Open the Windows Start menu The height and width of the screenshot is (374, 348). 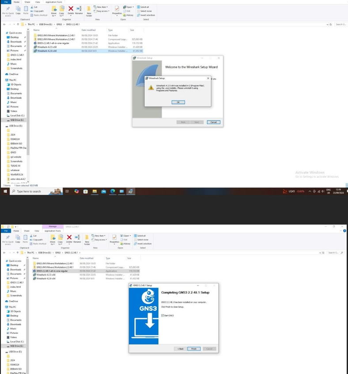coord(5,191)
